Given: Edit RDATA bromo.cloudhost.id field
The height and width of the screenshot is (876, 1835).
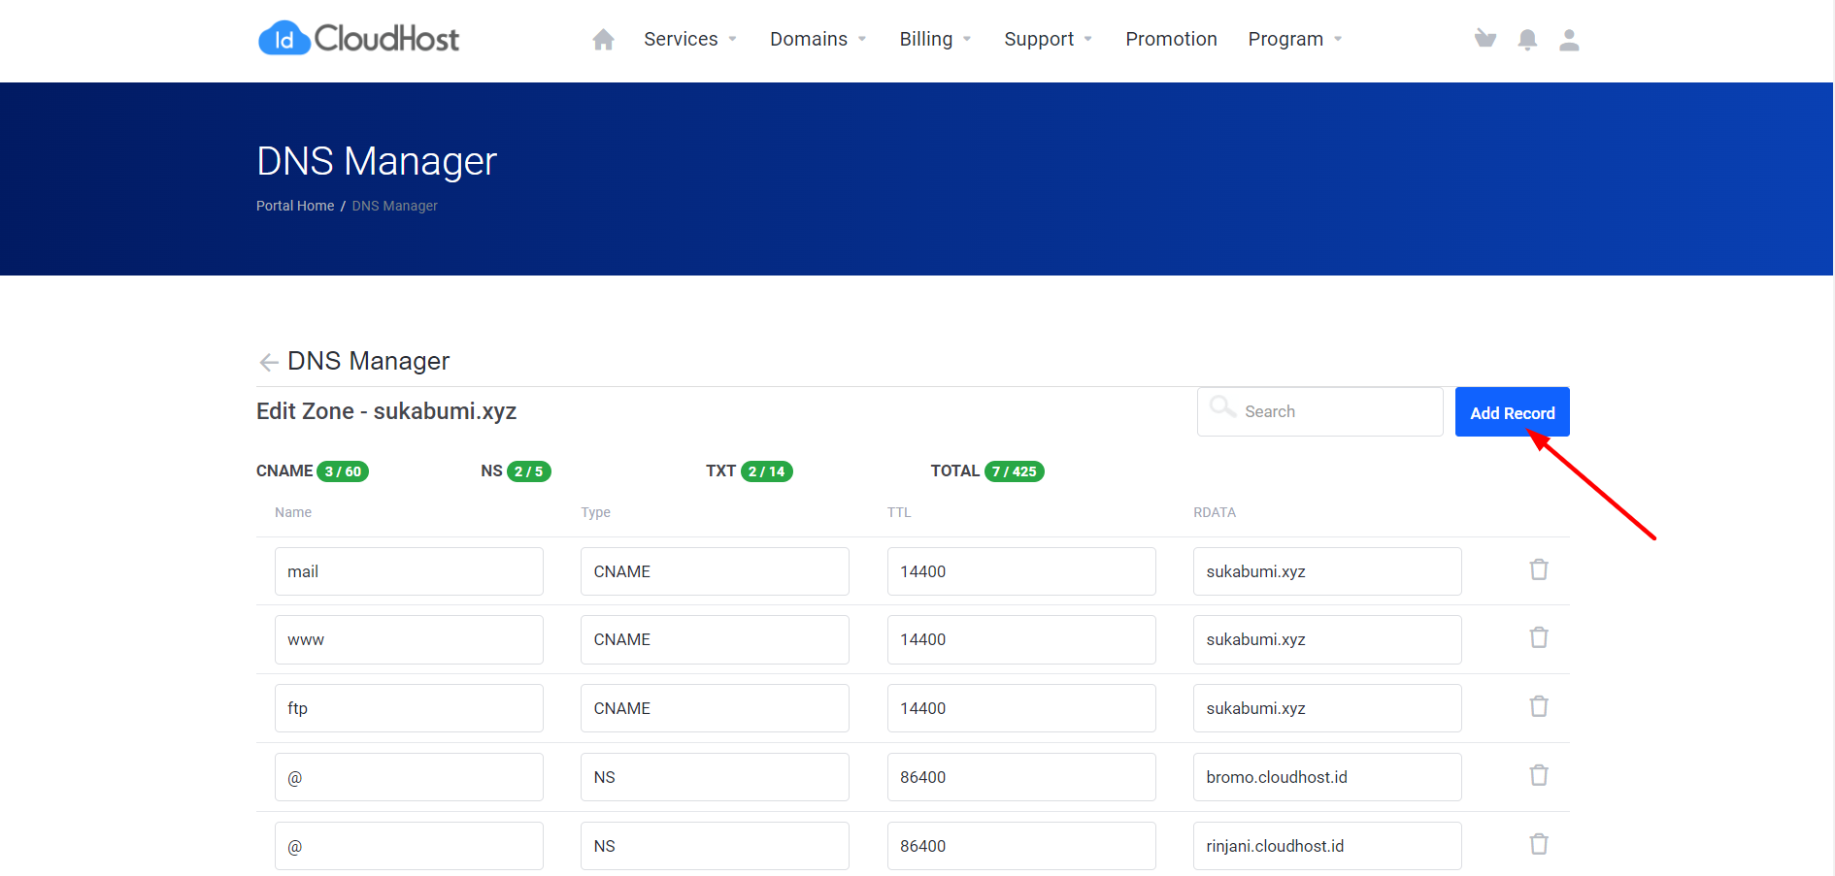Looking at the screenshot, I should [x=1327, y=777].
